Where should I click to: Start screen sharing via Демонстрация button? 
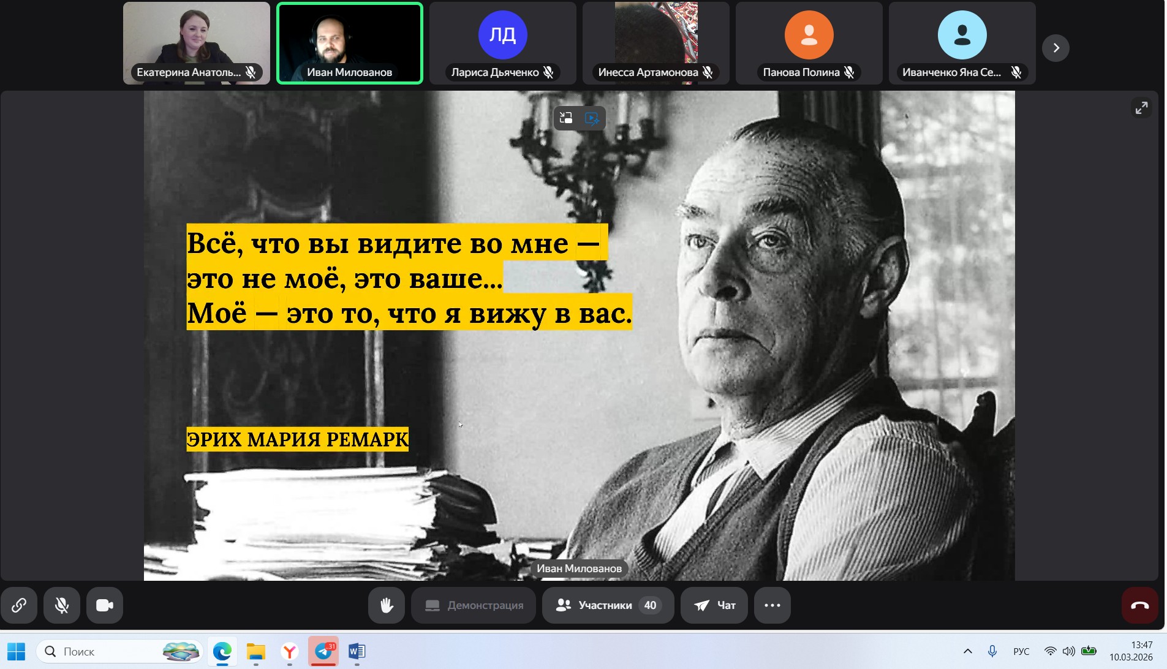(x=474, y=605)
